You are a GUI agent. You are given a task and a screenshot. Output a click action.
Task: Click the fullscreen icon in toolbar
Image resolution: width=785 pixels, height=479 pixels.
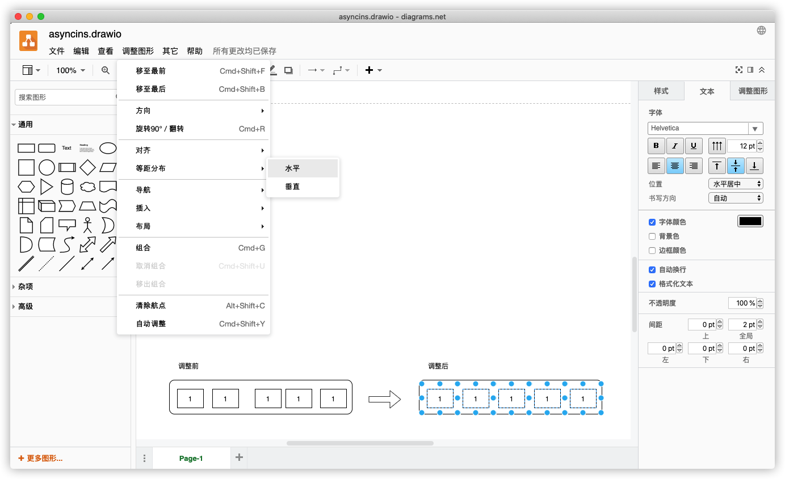(x=738, y=70)
